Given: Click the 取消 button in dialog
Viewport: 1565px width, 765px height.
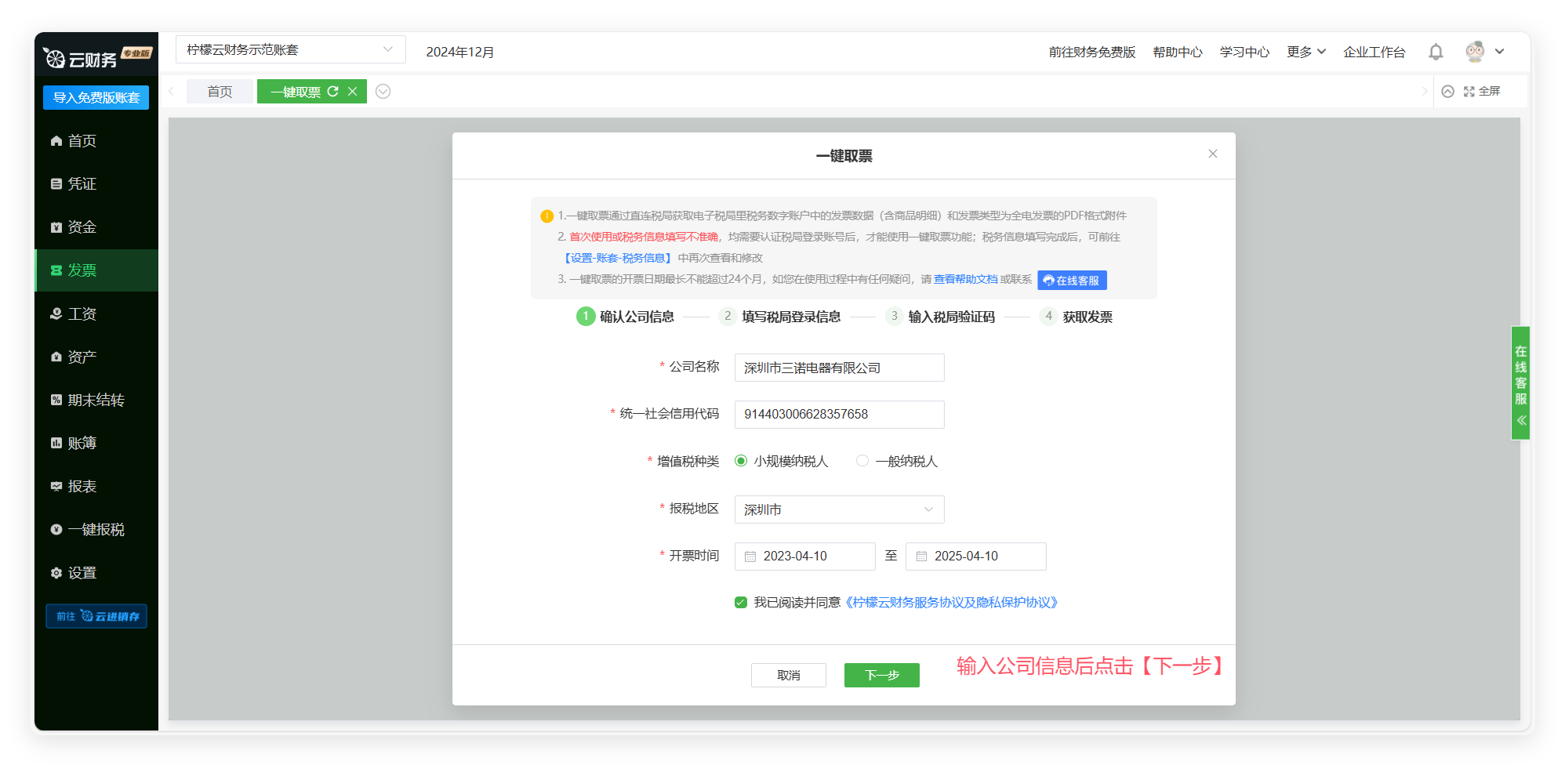Looking at the screenshot, I should 788,675.
